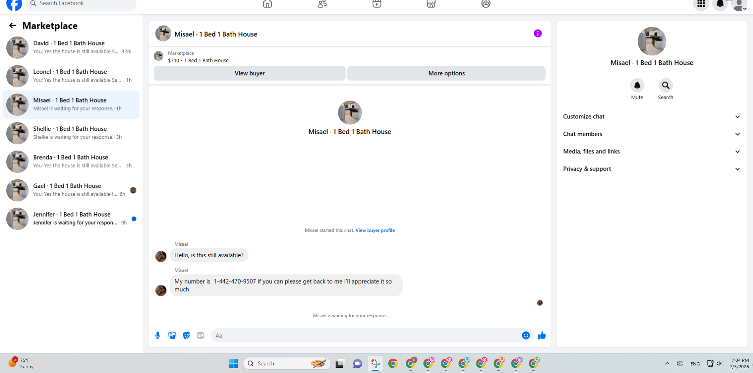
Task: Open the weather widget showing 75°F Sunny
Action: (22, 363)
